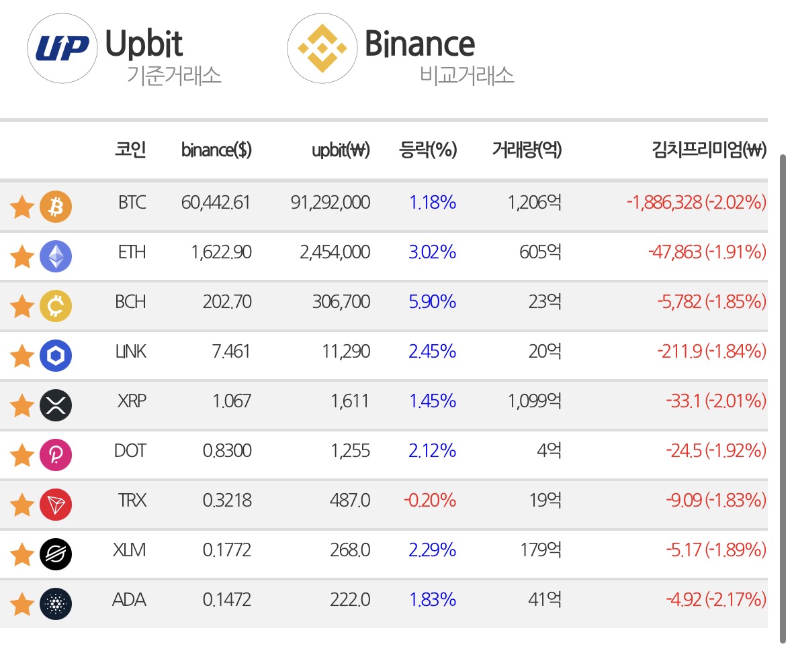Click the Ethereum coin icon
Screen dimensions: 792x669
(x=56, y=256)
